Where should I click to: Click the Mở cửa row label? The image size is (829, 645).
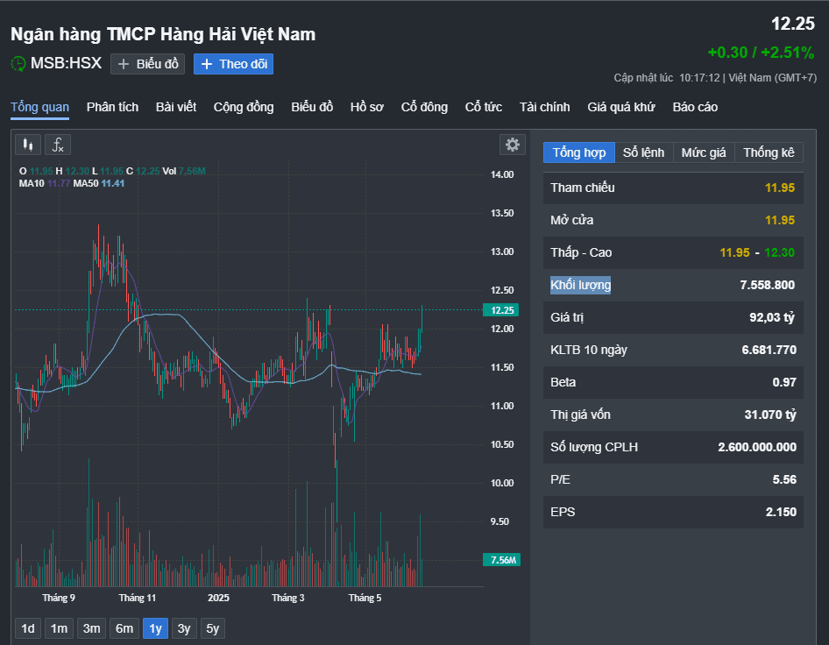coord(571,221)
